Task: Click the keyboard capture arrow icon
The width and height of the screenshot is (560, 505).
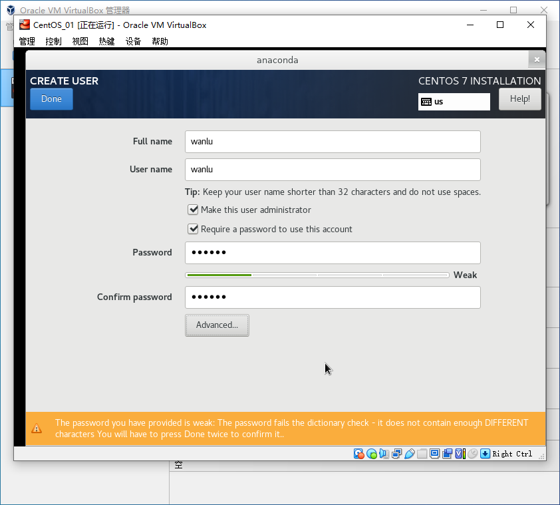Action: [x=485, y=454]
